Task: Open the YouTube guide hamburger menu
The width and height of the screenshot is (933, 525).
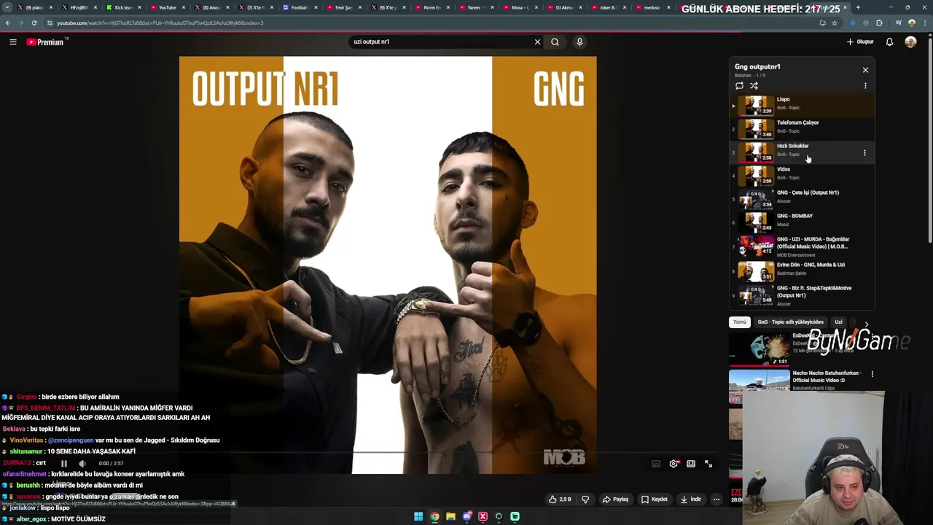Action: click(x=13, y=42)
